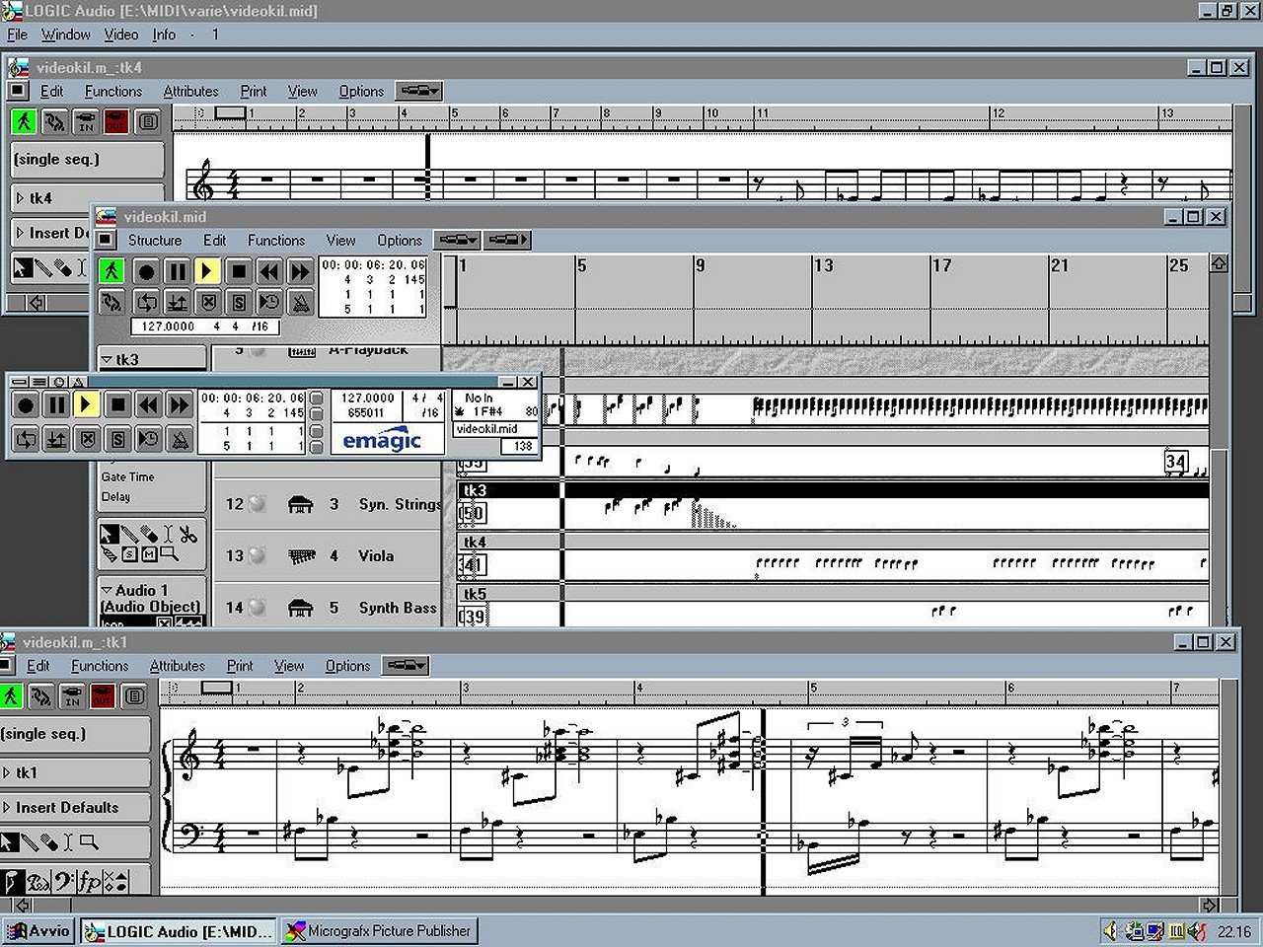Click the MIDI IN button in tk4 window

click(x=86, y=121)
